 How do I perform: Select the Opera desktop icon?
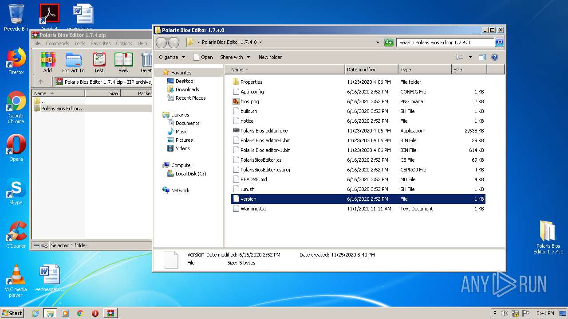click(x=16, y=148)
